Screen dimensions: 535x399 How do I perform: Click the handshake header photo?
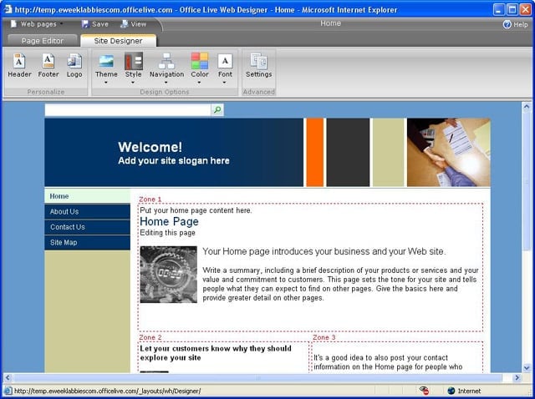click(449, 152)
